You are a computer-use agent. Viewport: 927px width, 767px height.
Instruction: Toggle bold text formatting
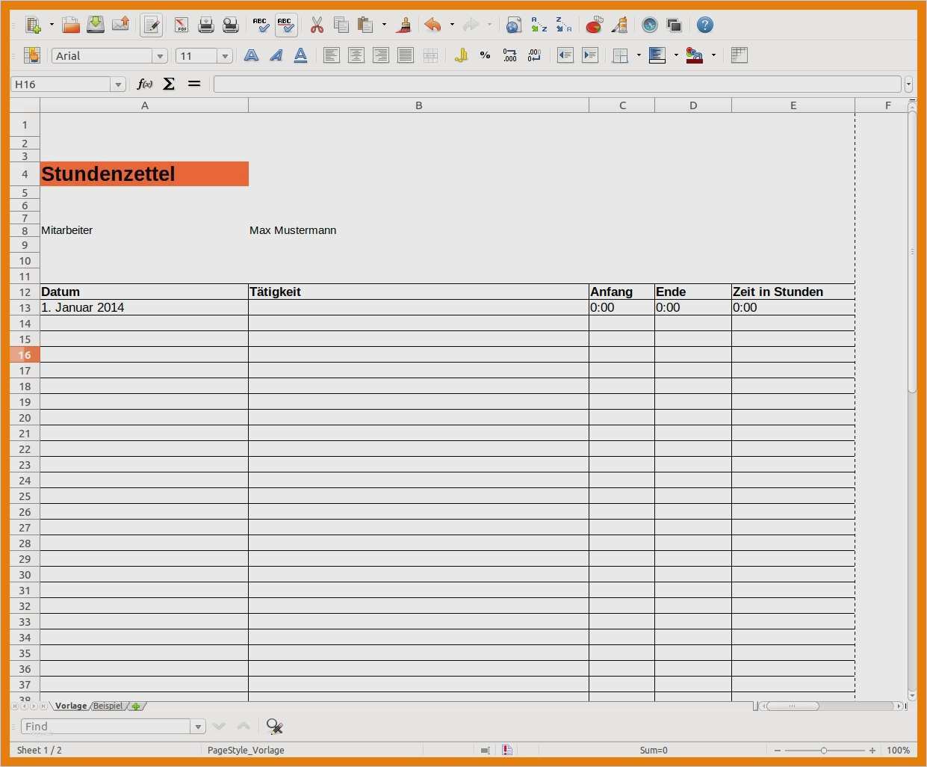[252, 55]
